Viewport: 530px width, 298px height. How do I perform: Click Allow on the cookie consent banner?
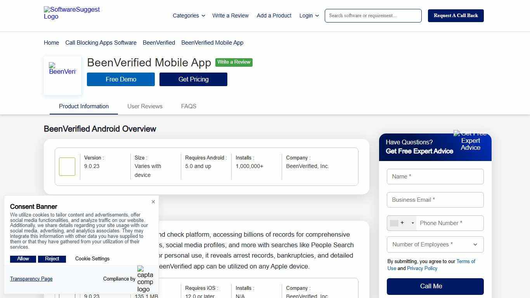(23, 259)
